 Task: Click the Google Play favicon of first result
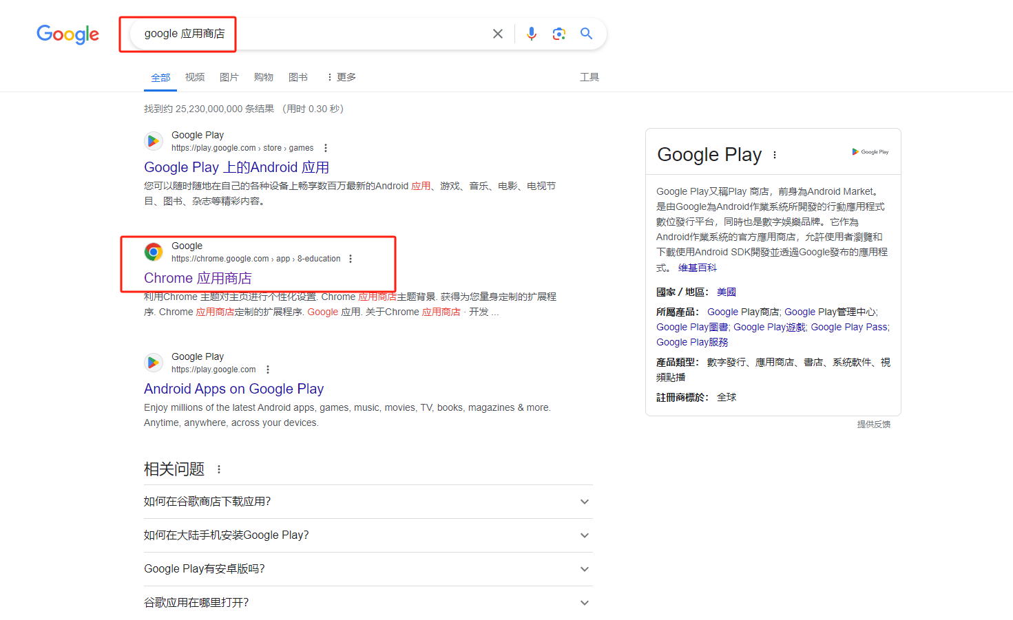click(154, 141)
